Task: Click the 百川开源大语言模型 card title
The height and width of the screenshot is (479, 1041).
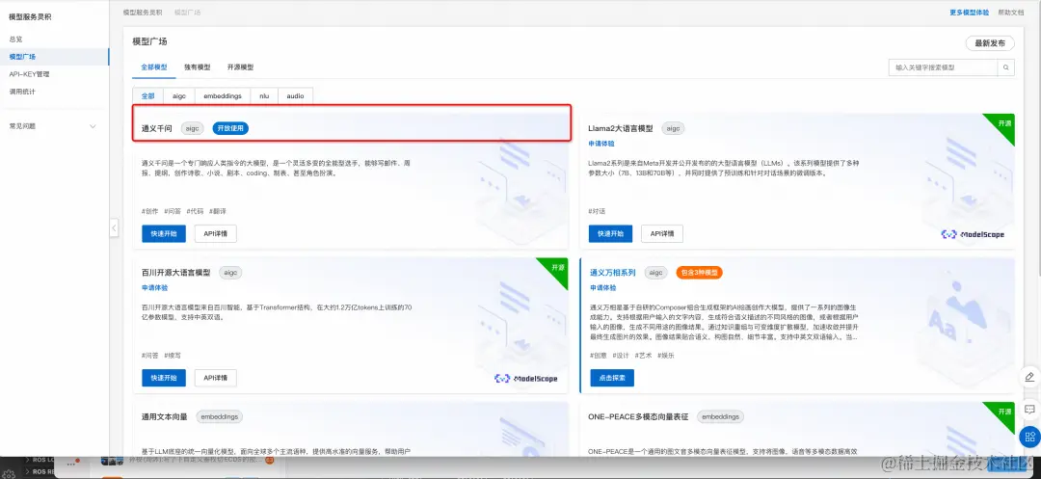Action: (176, 273)
